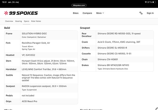Click the Shimano CN-HG601 chain value

click(x=108, y=59)
